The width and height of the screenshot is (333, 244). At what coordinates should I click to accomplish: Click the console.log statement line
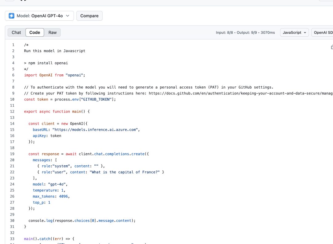[82, 221]
